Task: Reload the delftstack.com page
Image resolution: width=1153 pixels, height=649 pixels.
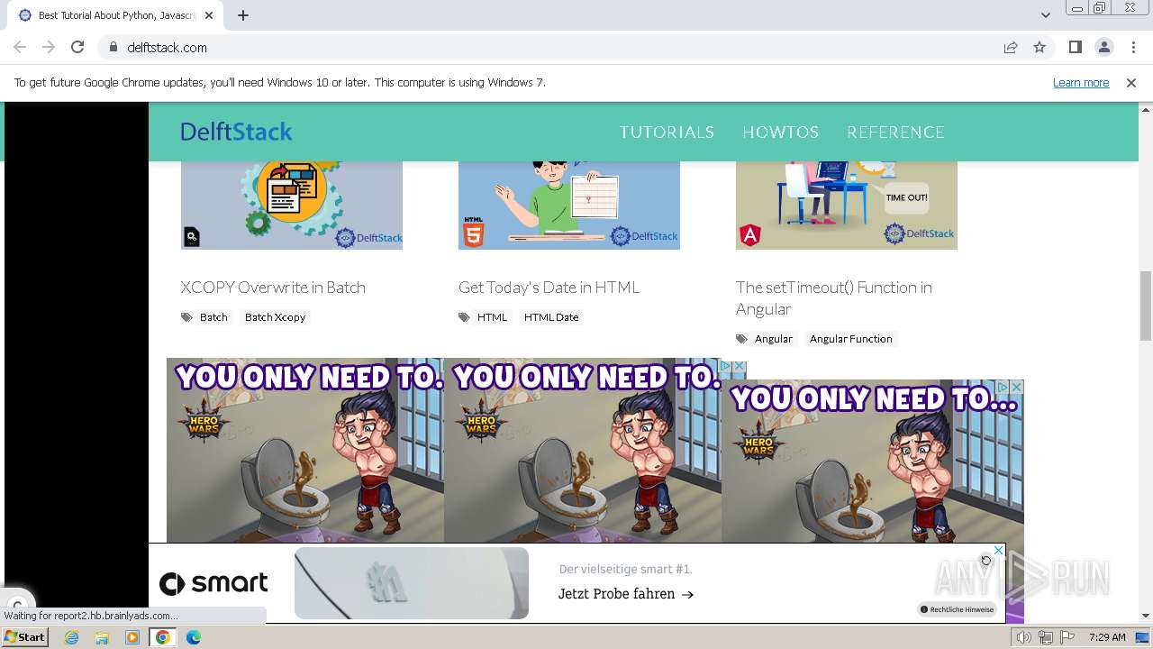Action: [x=77, y=47]
